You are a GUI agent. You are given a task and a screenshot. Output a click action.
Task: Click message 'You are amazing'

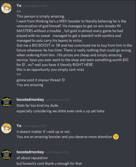tap(30, 85)
